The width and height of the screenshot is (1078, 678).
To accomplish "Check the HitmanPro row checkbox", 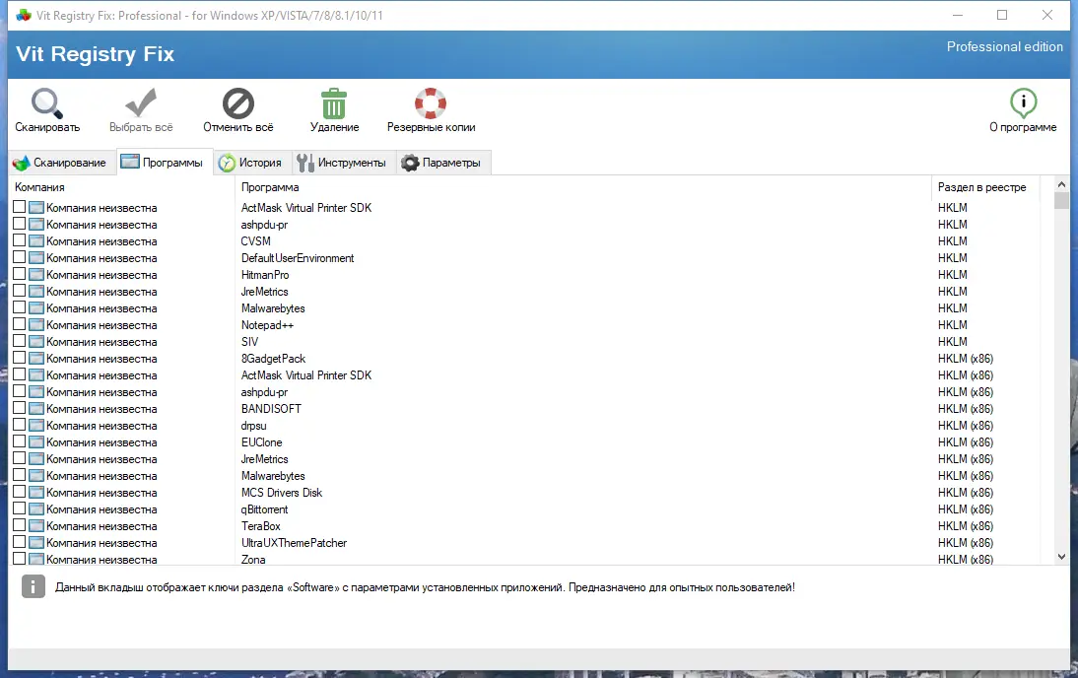I will pyautogui.click(x=20, y=274).
